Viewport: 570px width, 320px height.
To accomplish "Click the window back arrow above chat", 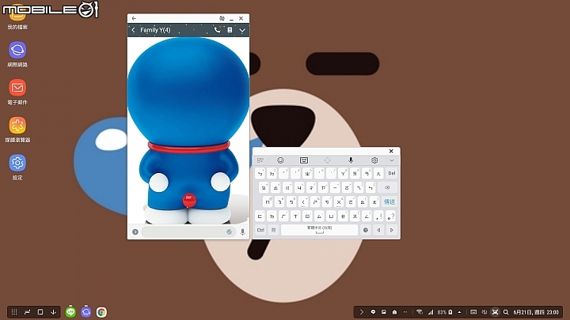I will click(134, 18).
